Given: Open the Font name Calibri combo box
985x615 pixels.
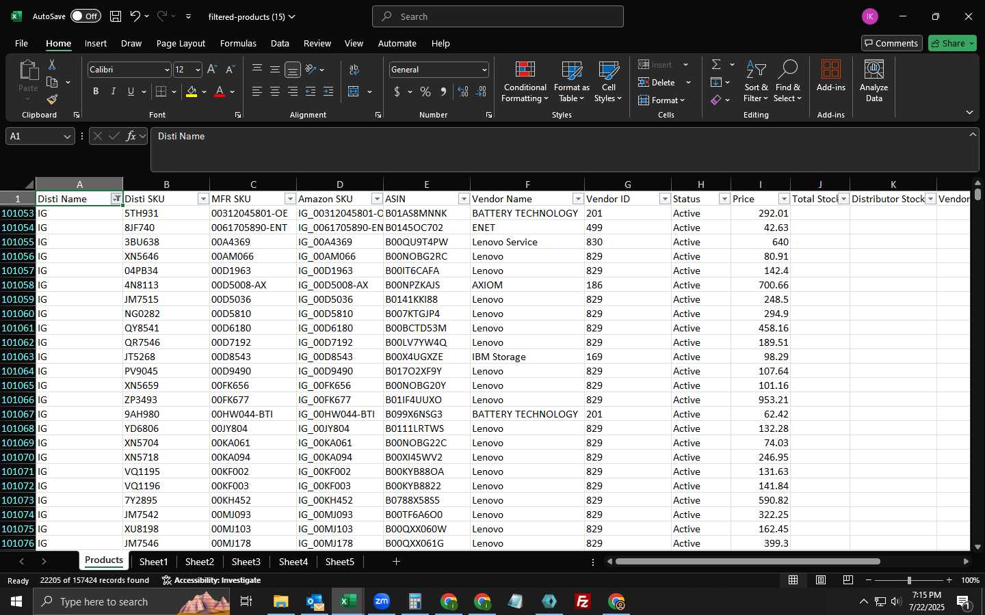Looking at the screenshot, I should click(129, 70).
